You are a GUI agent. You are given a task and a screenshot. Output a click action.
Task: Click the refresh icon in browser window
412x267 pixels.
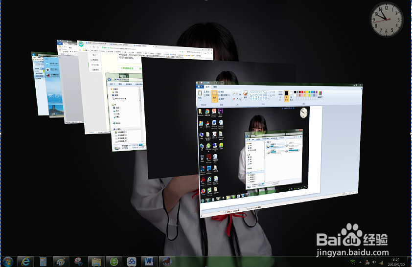click(x=93, y=47)
